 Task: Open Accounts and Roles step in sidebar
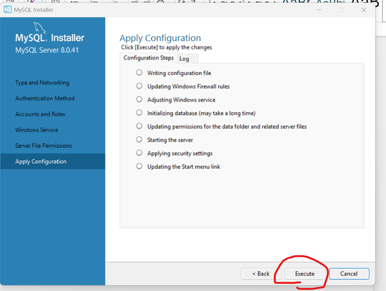pos(40,114)
